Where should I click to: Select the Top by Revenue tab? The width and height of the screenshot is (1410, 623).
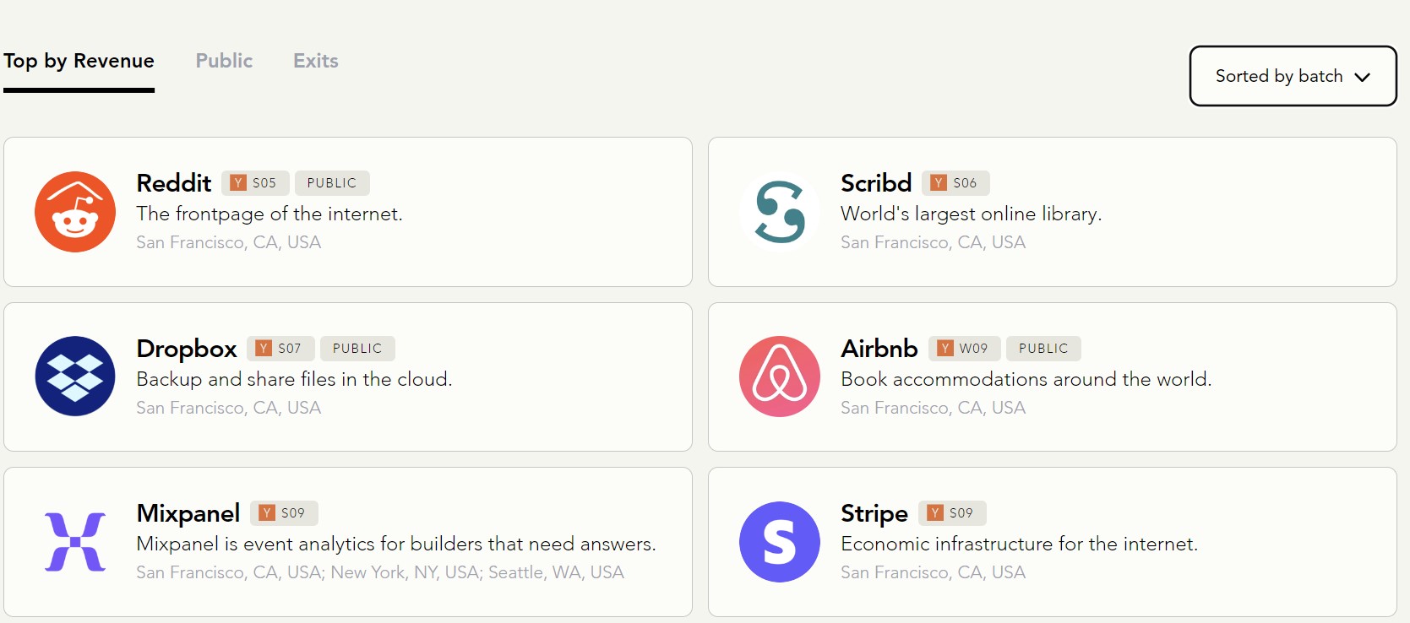[x=79, y=61]
